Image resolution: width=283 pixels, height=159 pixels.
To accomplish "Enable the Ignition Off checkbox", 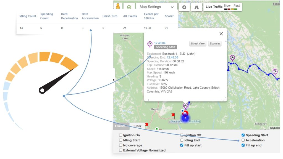I will point(182,135).
